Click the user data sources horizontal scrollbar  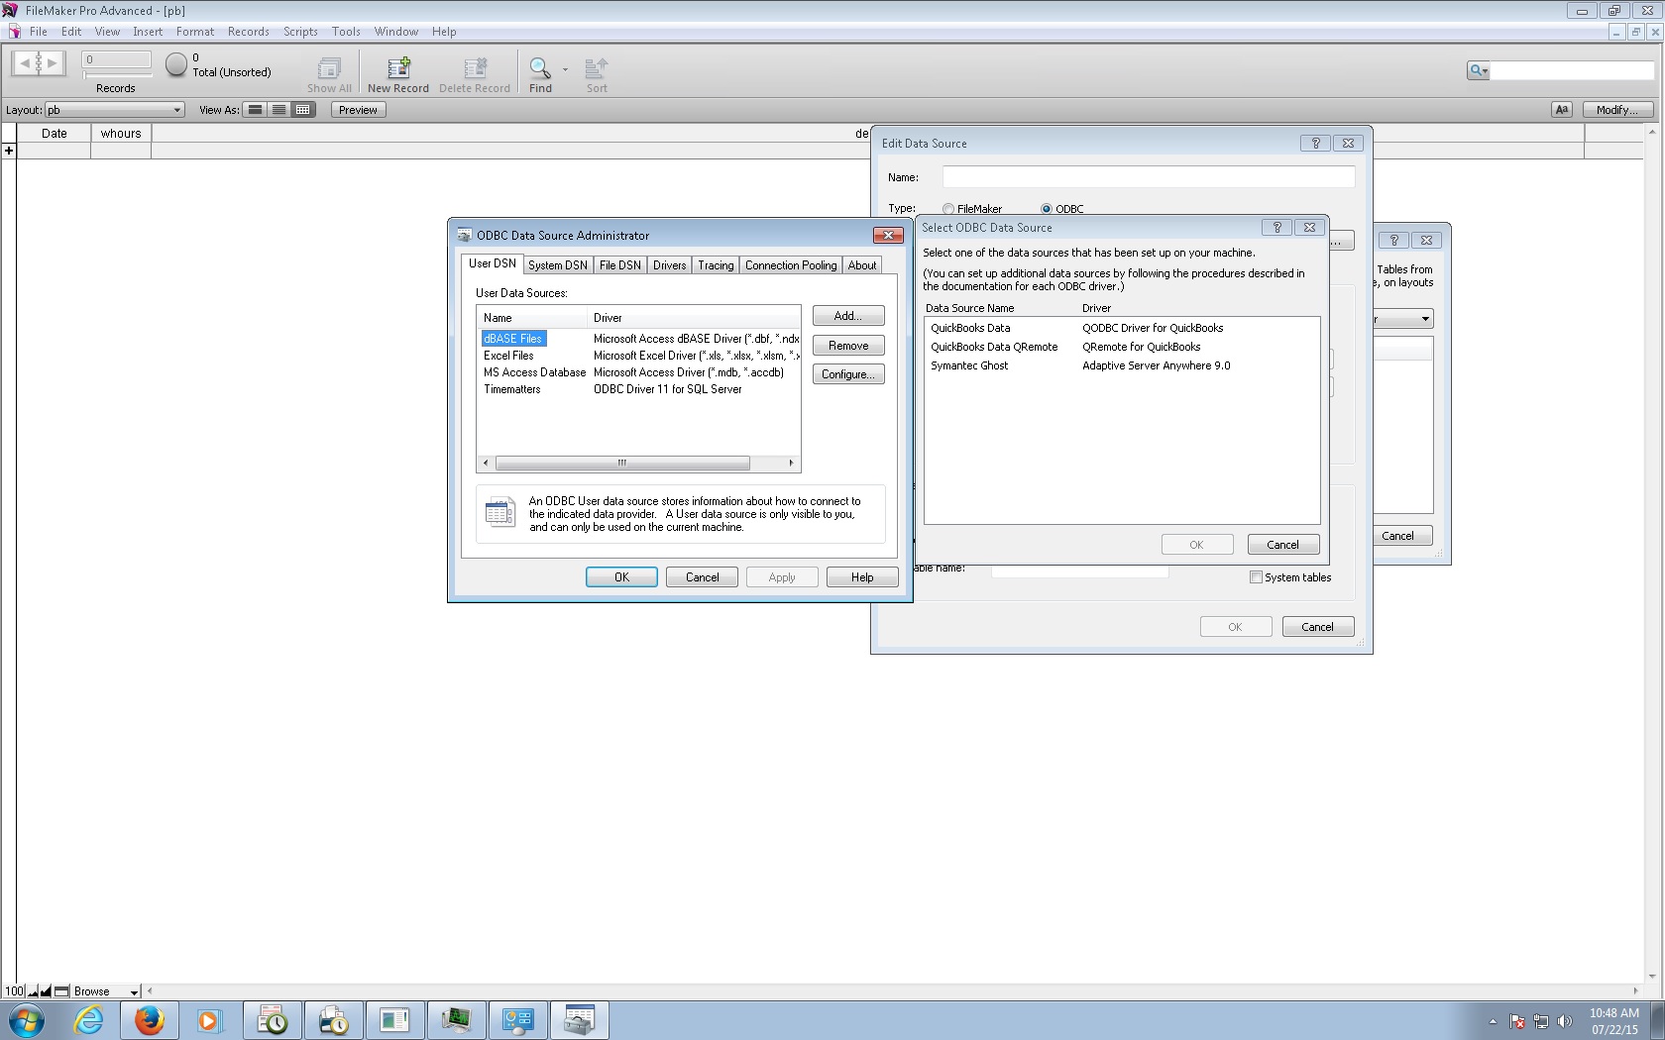point(622,463)
